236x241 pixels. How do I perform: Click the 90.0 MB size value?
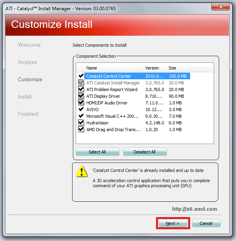[x=176, y=96]
